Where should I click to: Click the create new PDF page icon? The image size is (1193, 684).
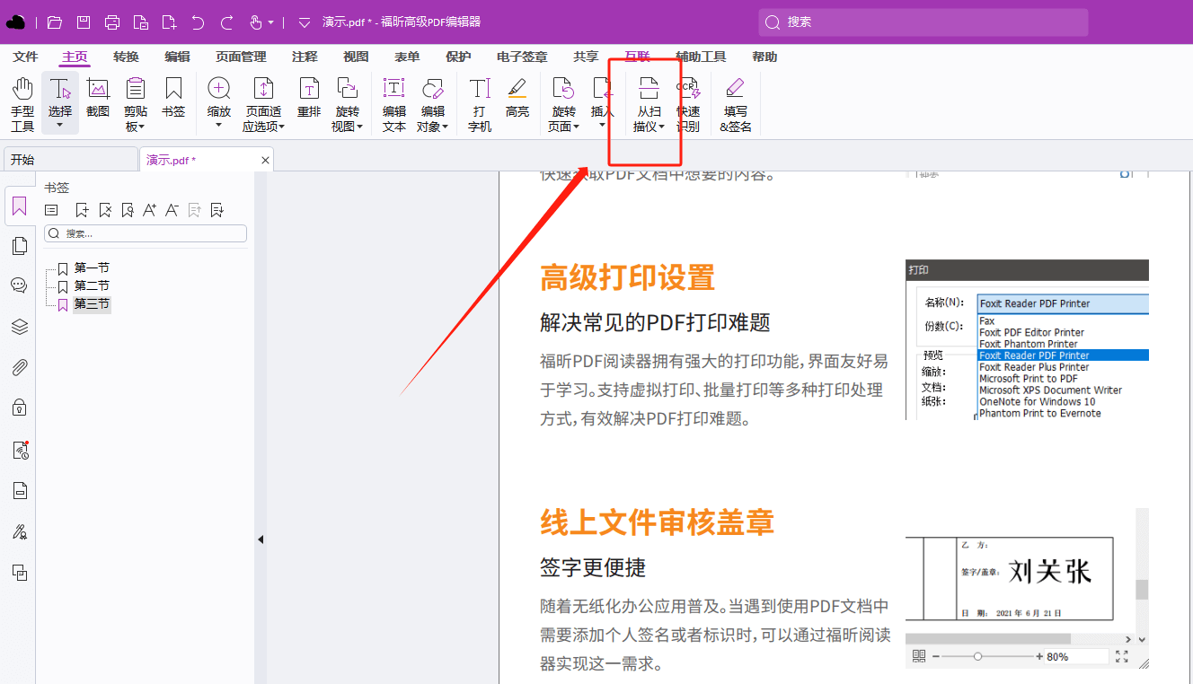point(170,22)
